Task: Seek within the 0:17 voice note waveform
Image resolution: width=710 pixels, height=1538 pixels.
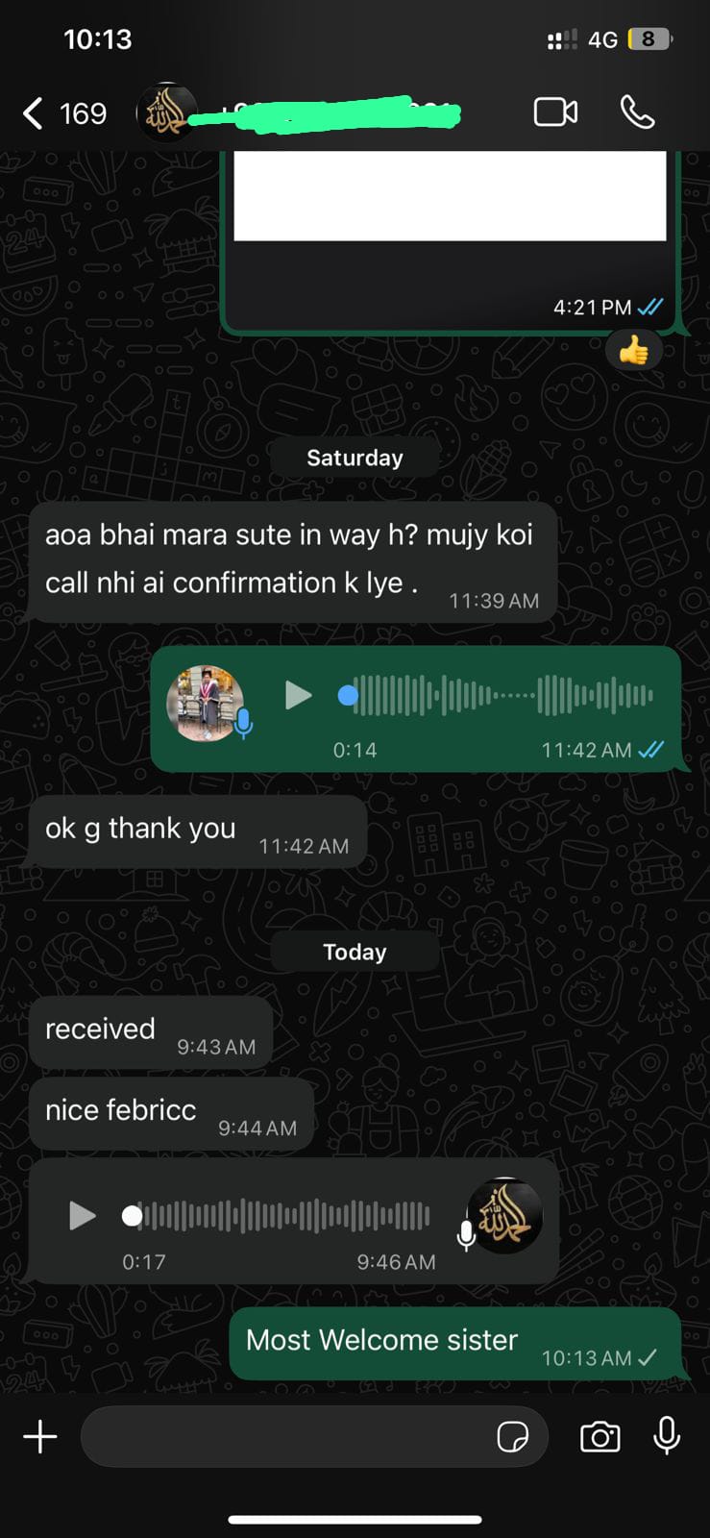Action: tap(277, 1216)
